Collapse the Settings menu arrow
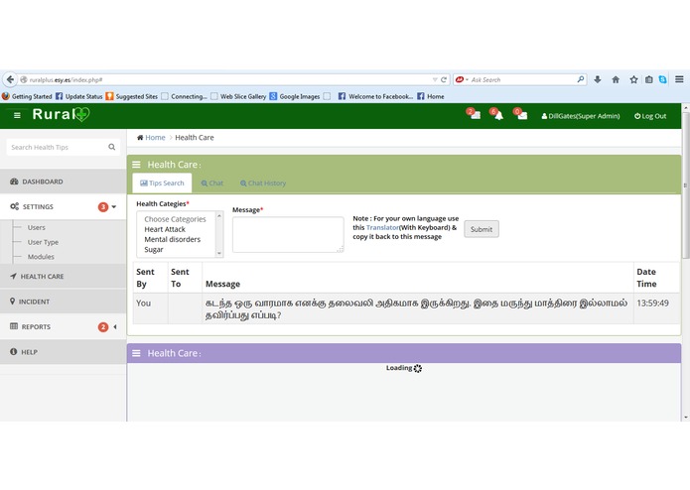Image resolution: width=690 pixels, height=490 pixels. pyautogui.click(x=114, y=206)
